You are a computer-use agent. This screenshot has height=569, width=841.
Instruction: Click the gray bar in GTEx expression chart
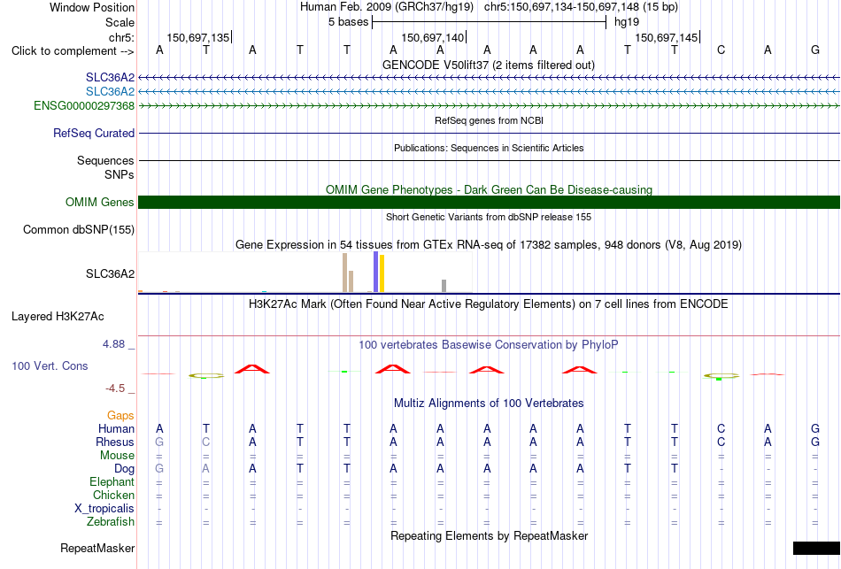click(x=444, y=286)
